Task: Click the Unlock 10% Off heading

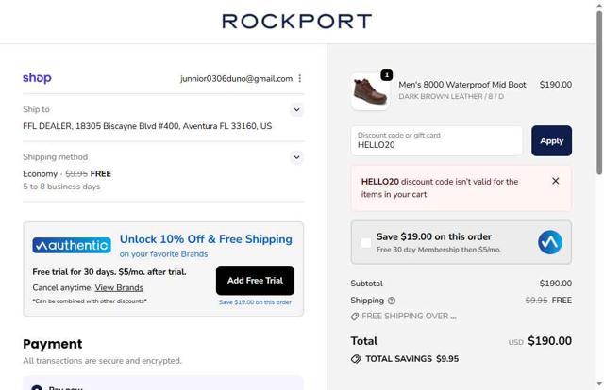Action: click(206, 239)
